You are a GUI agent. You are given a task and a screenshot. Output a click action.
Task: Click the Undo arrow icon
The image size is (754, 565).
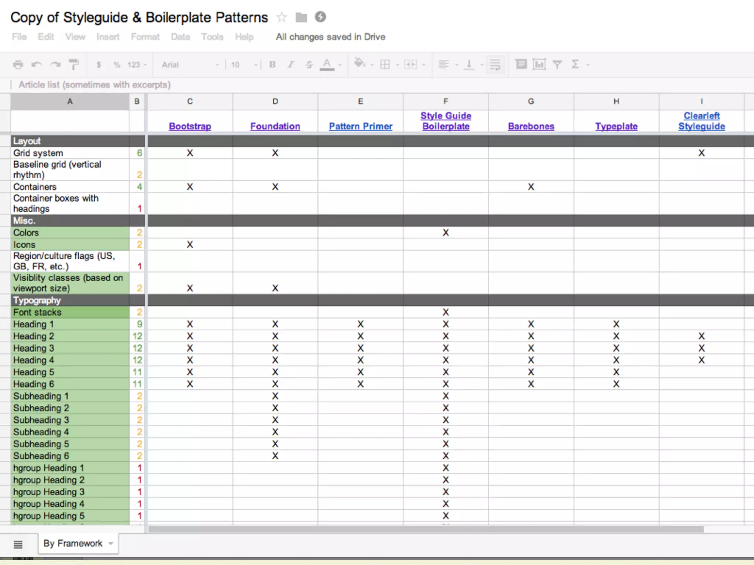[x=36, y=65]
